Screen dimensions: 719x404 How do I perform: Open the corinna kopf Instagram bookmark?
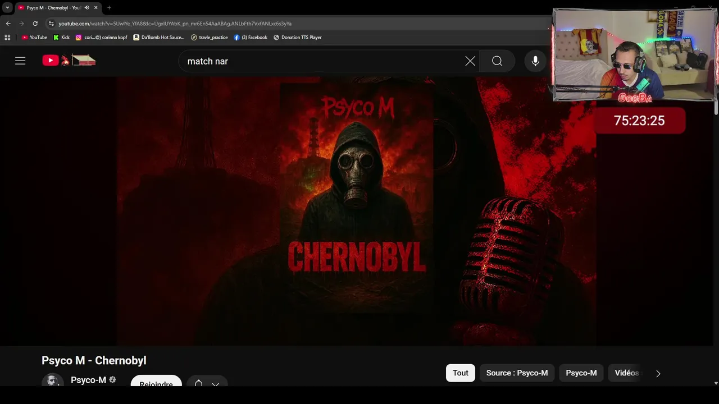pos(102,38)
